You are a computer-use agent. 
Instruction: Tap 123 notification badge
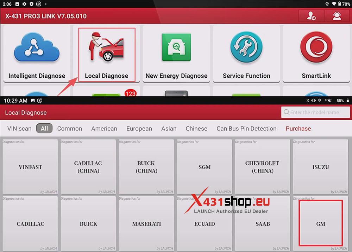(131, 93)
